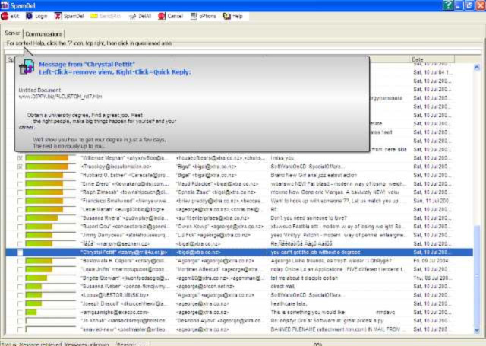The image size is (486, 346).
Task: Select the Server tab
Action: tap(12, 33)
